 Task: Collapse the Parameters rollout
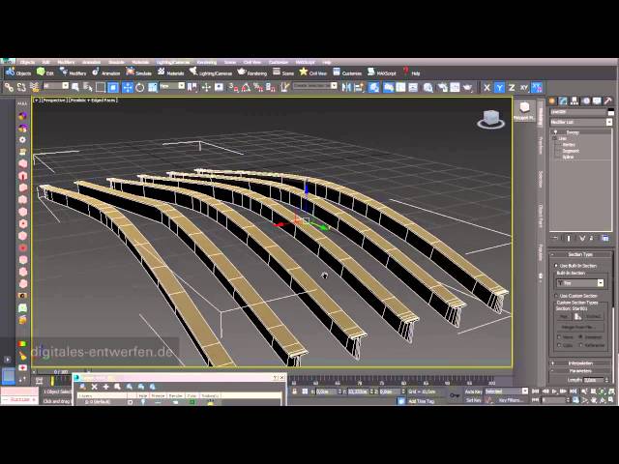click(580, 371)
